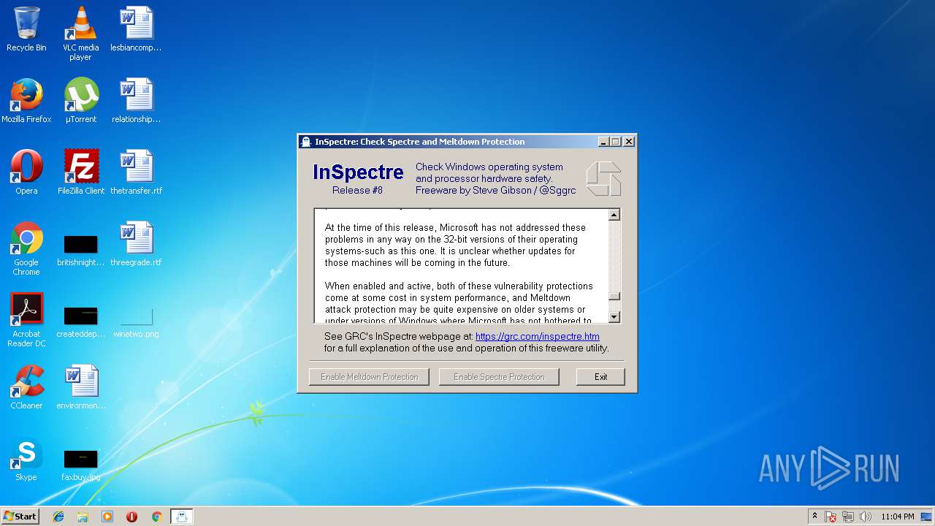935x526 pixels.
Task: Click the InSpectre title bar ghost icon
Action: (306, 142)
